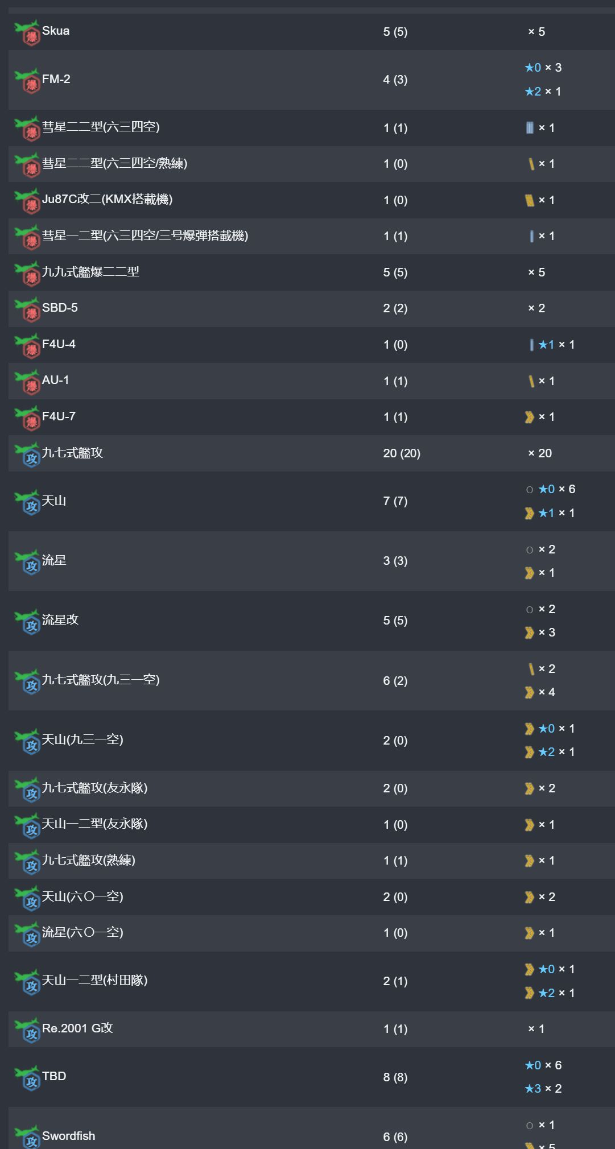615x1149 pixels.
Task: Click the Skua dive bomber icon
Action: click(27, 32)
